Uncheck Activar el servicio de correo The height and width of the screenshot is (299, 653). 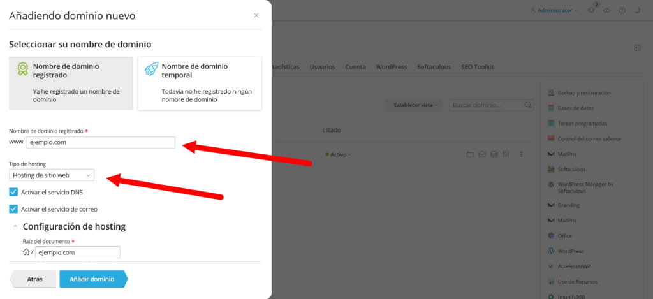pos(13,208)
